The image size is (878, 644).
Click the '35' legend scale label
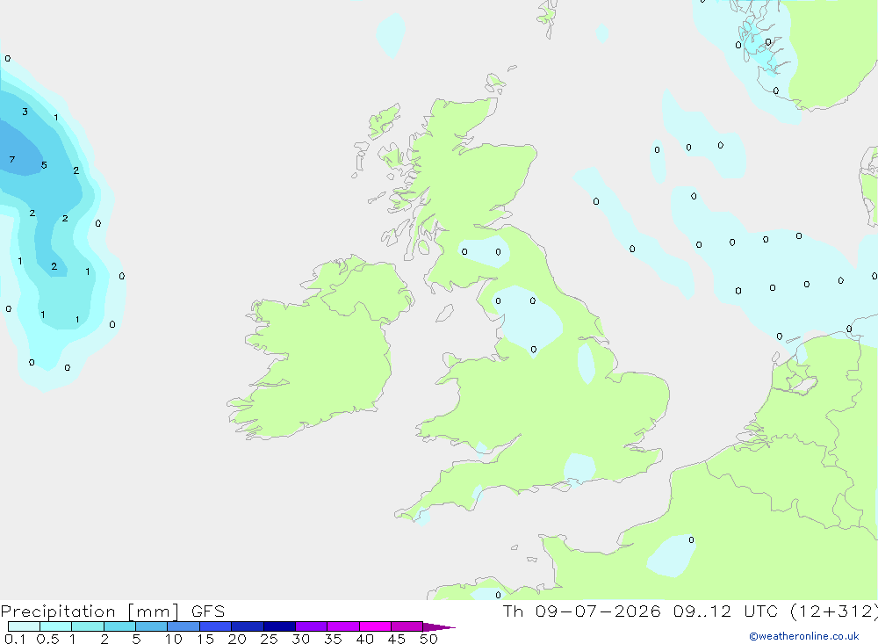pos(333,639)
